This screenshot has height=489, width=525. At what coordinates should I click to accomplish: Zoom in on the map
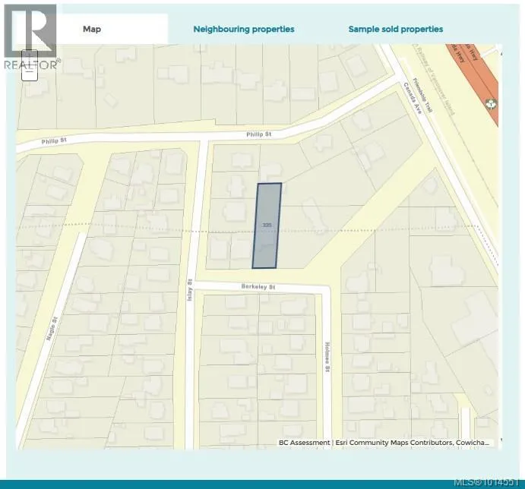point(29,58)
